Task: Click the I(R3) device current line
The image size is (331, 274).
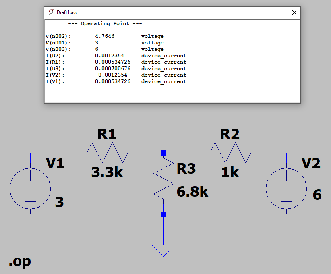Action: [x=116, y=68]
